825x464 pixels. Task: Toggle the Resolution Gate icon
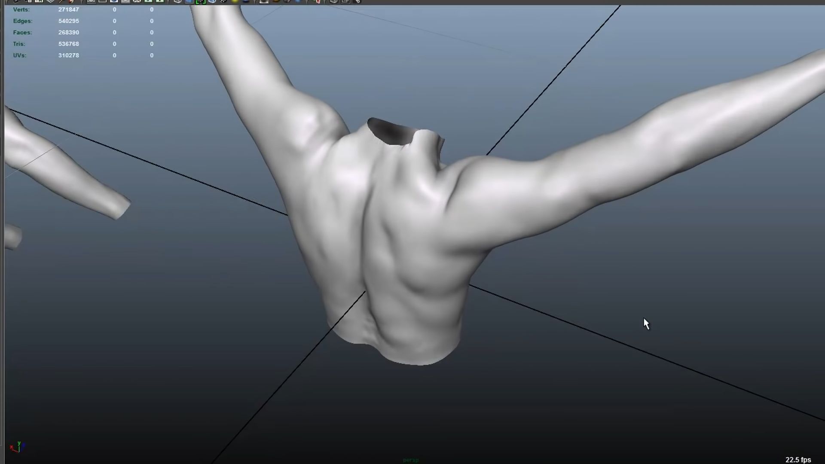pyautogui.click(x=114, y=1)
